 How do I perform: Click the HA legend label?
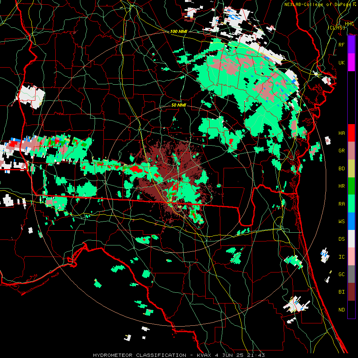(341, 133)
